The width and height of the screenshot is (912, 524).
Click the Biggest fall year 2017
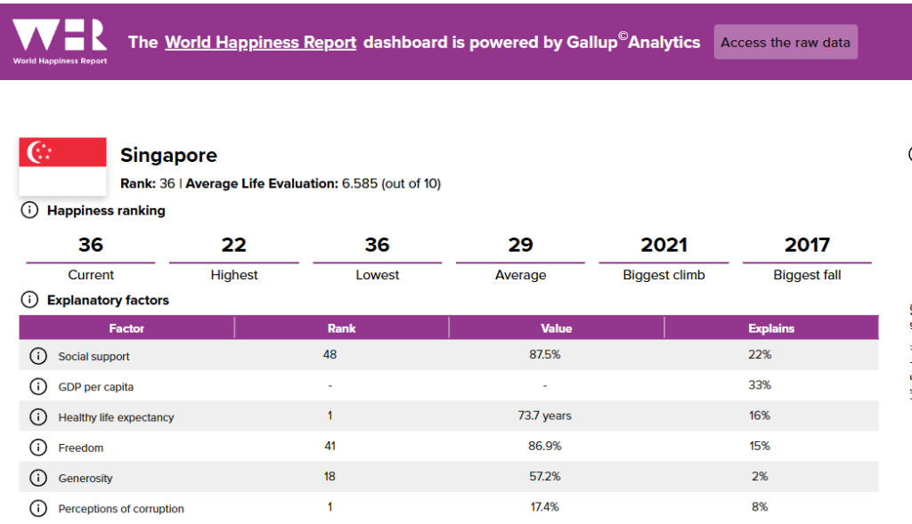pyautogui.click(x=807, y=245)
